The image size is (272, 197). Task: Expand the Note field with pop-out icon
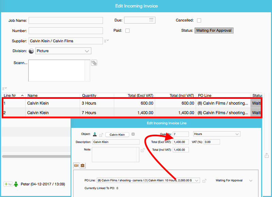(x=142, y=150)
